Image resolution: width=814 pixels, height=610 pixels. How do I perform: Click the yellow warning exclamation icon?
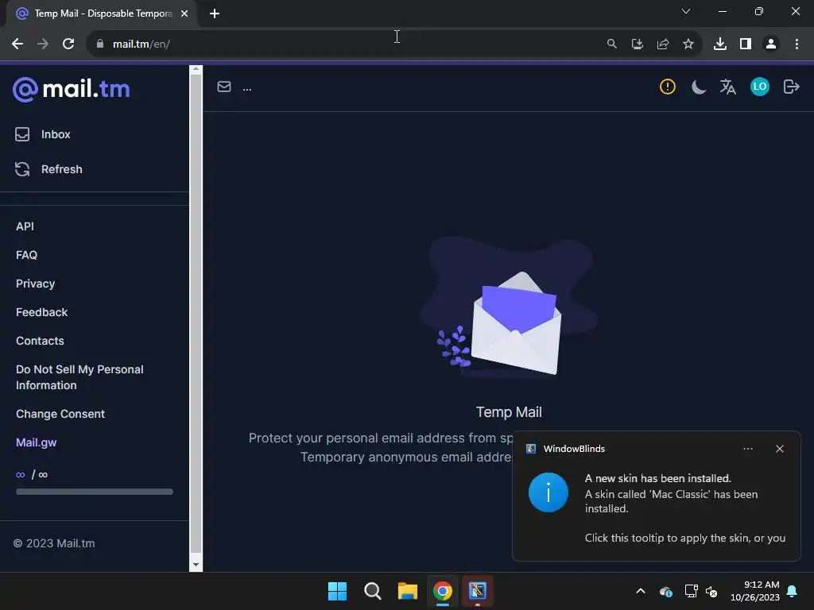[668, 87]
